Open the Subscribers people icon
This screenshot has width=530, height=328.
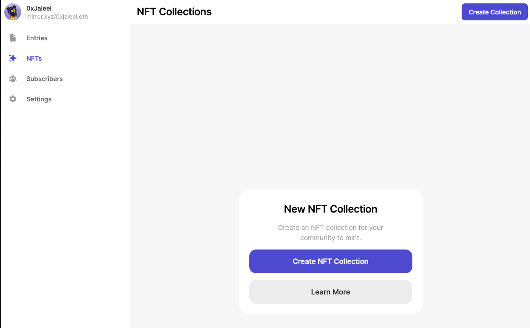point(13,78)
